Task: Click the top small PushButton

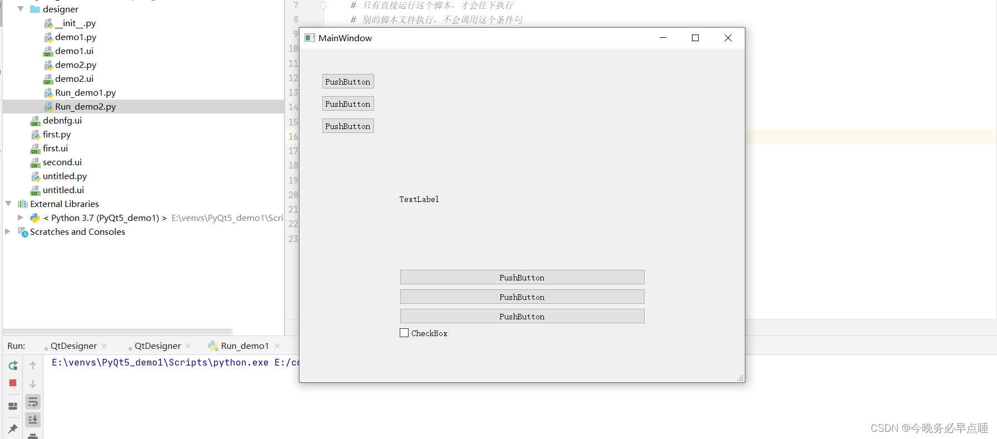Action: [x=348, y=82]
